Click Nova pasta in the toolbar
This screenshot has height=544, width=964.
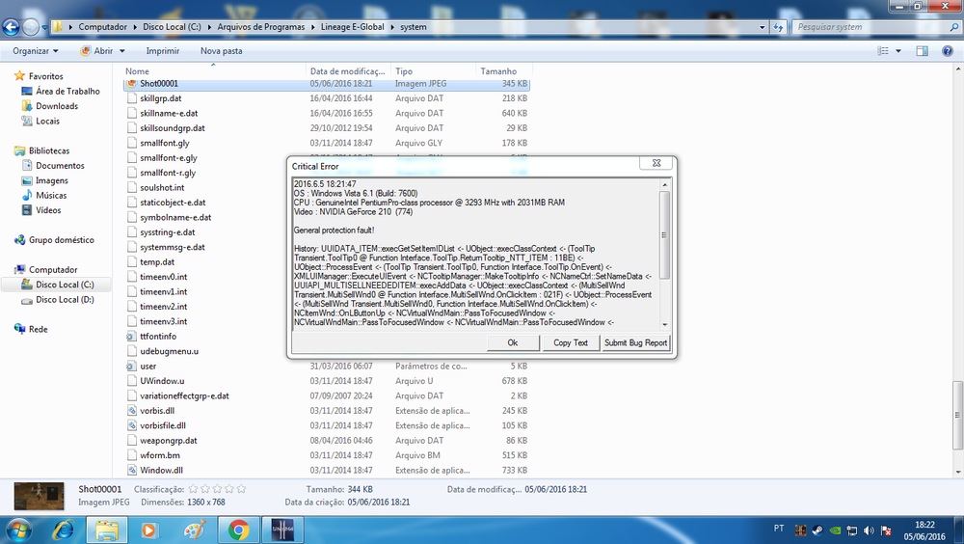point(221,50)
